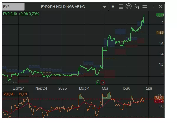Screen dimensions: 177x123
Task: Click the Σεπ'24 date axis label
Action: 19,88
